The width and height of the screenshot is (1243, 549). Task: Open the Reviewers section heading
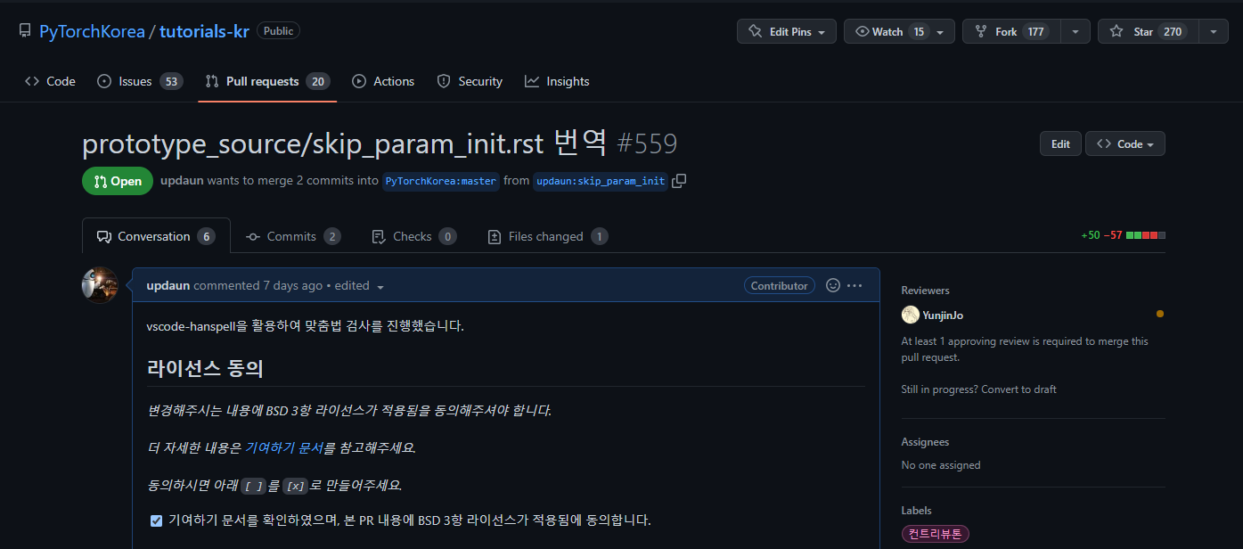pyautogui.click(x=925, y=291)
